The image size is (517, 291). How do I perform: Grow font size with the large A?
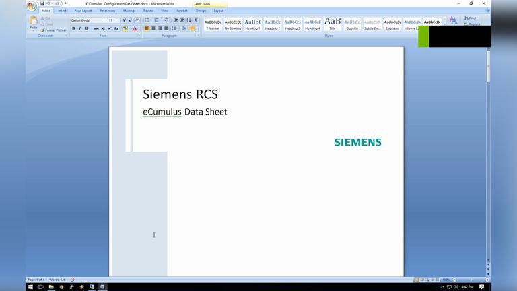coord(124,20)
